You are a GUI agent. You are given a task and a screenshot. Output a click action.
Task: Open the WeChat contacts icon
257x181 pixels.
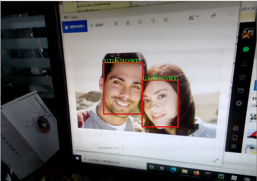pyautogui.click(x=244, y=64)
